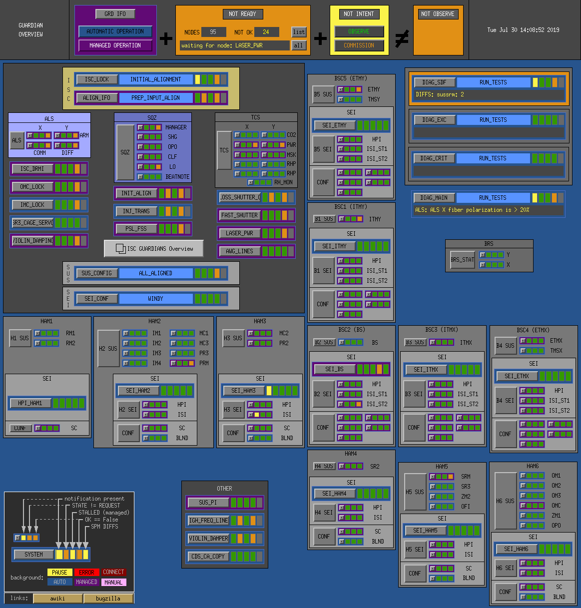Image resolution: width=581 pixels, height=608 pixels.
Task: Open the ALIGN_IFO guardian node
Action: 96,98
